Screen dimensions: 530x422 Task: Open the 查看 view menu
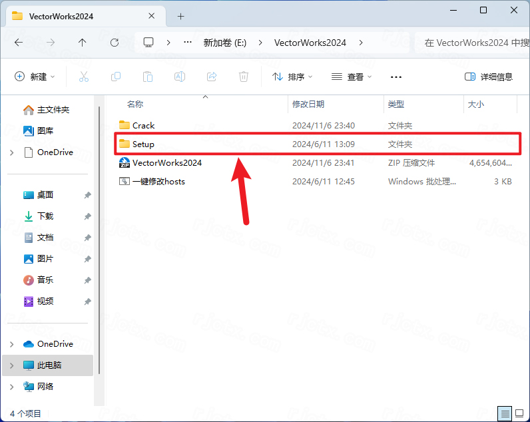[352, 77]
